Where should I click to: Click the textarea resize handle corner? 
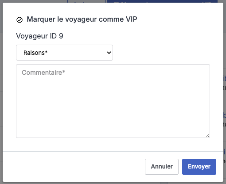point(207,136)
